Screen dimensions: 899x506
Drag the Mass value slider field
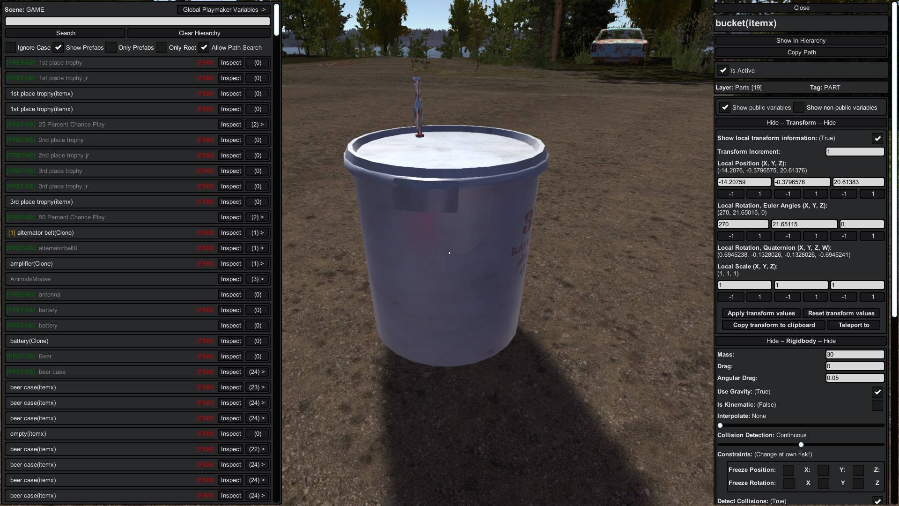pyautogui.click(x=855, y=354)
